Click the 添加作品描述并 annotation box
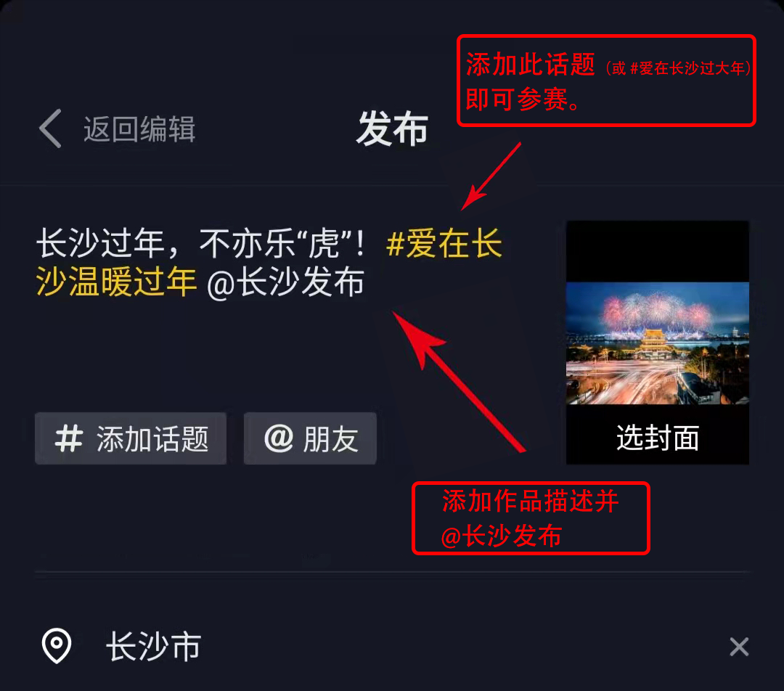This screenshot has width=784, height=691. point(531,518)
